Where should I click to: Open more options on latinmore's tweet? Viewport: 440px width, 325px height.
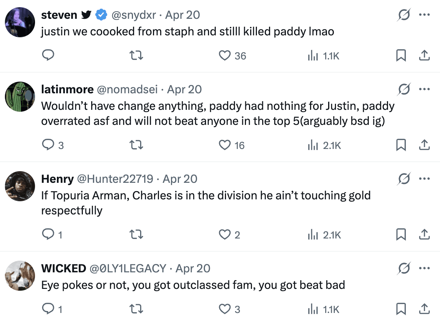coord(424,90)
